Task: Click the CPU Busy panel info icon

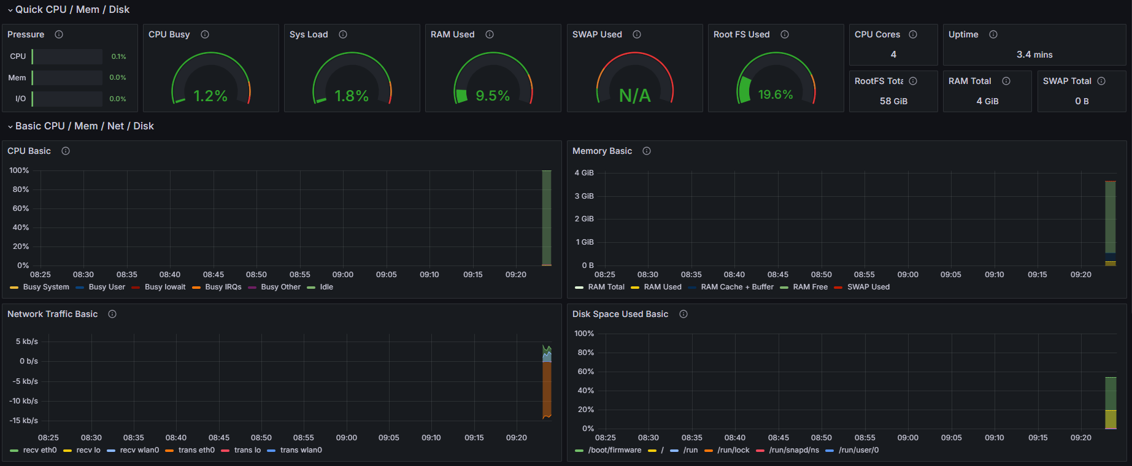Action: 205,34
